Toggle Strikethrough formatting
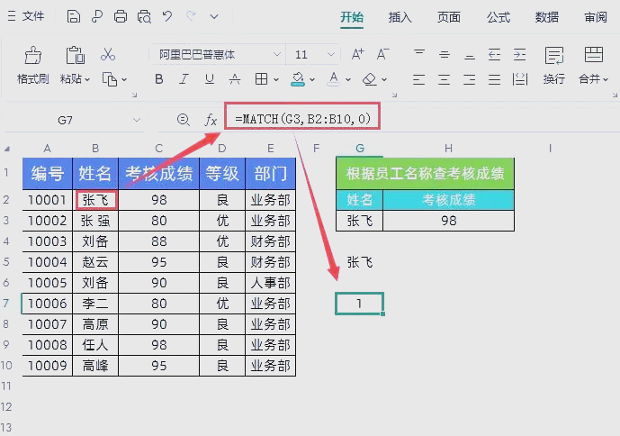Image resolution: width=620 pixels, height=436 pixels. coord(235,79)
